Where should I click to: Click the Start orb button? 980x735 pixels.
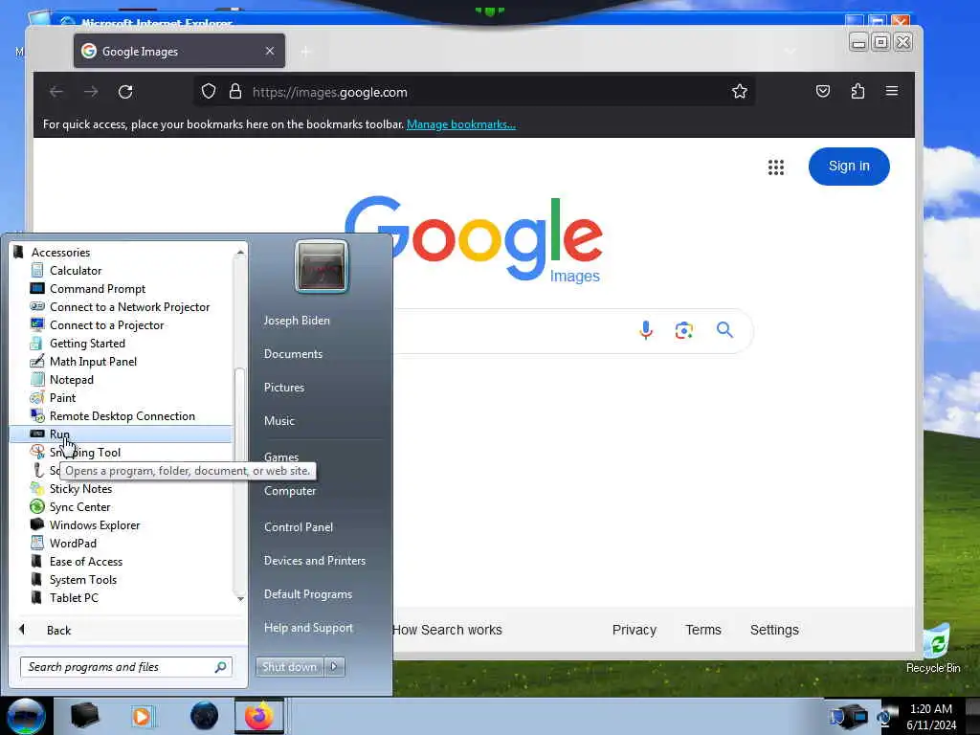(x=26, y=716)
